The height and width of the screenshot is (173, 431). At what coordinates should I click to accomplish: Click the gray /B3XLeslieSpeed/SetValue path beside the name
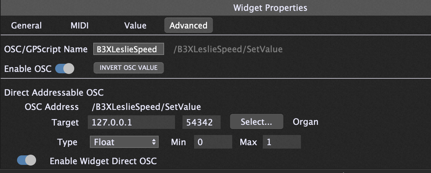(228, 49)
